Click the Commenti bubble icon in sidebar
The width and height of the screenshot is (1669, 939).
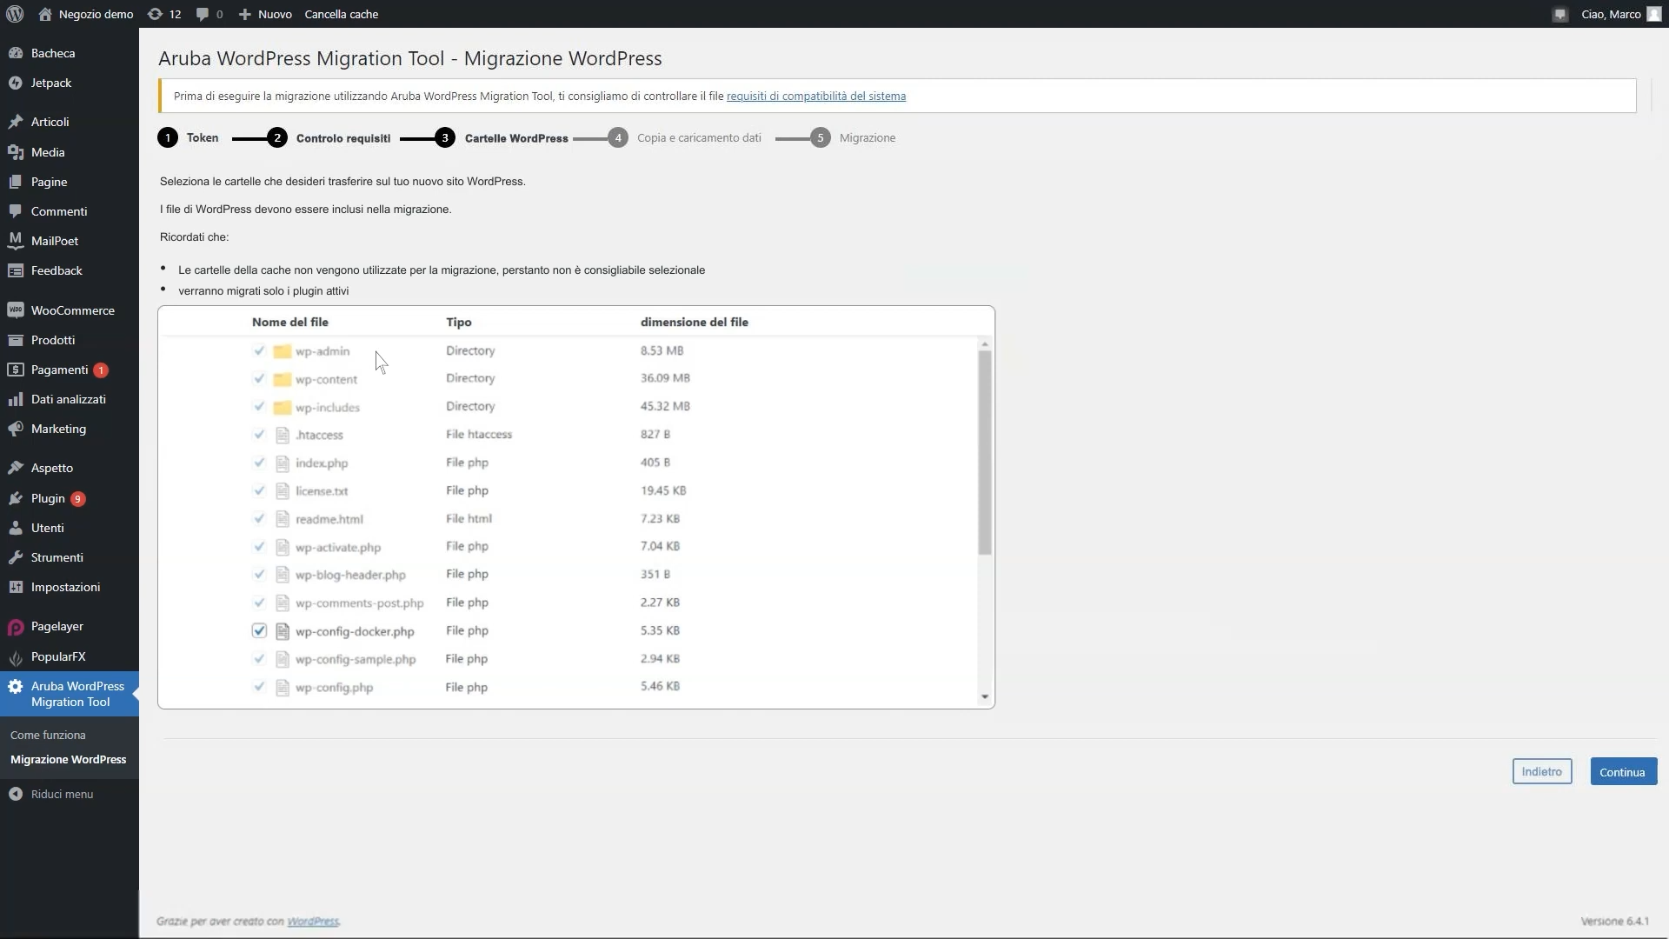click(x=16, y=211)
